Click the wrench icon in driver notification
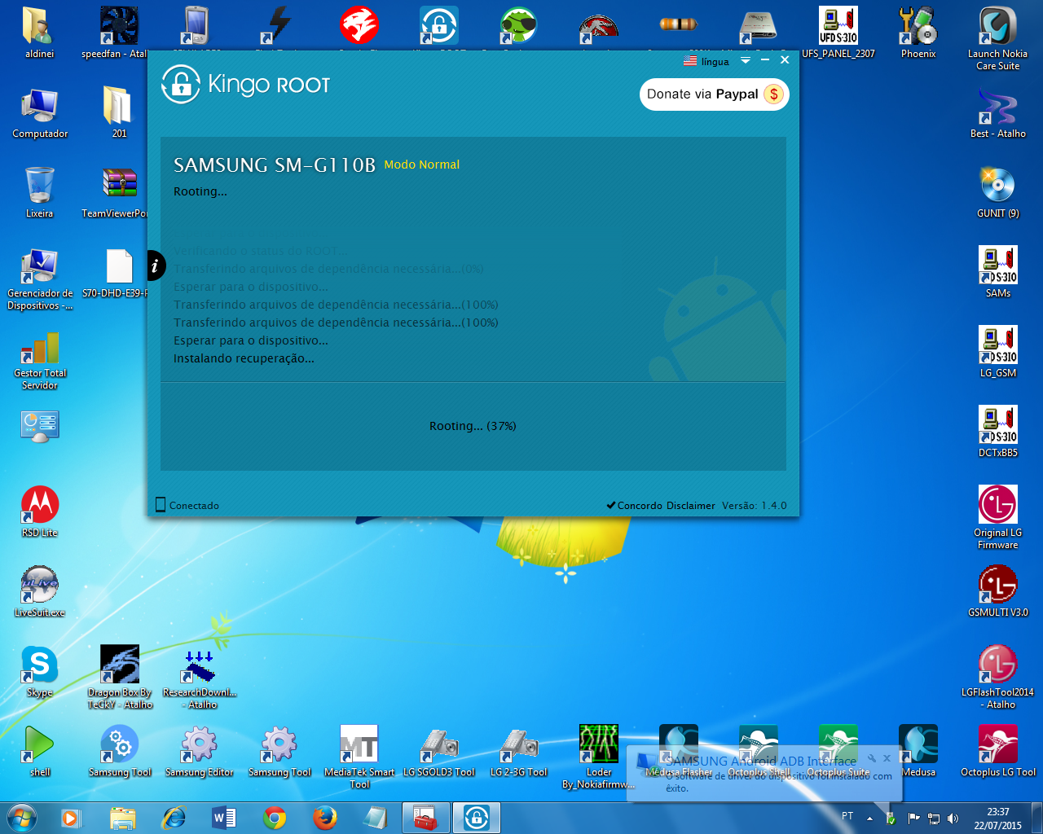Viewport: 1043px width, 834px height. coord(871,758)
